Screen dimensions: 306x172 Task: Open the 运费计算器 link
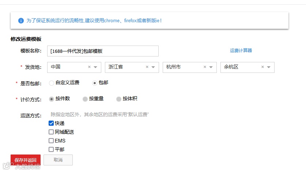[x=241, y=51]
